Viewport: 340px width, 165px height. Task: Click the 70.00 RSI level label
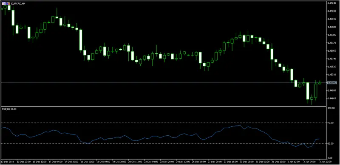(x=331, y=123)
